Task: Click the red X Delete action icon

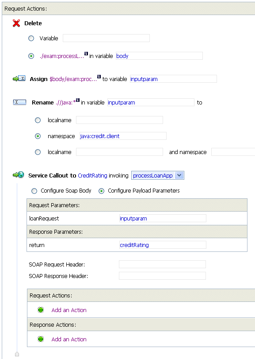Action: click(x=16, y=23)
